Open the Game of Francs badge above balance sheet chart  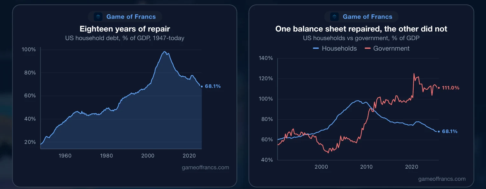point(361,17)
